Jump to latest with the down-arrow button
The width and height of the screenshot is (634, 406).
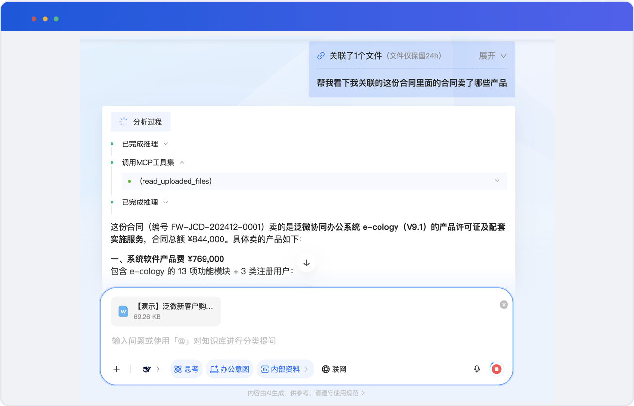coord(306,263)
